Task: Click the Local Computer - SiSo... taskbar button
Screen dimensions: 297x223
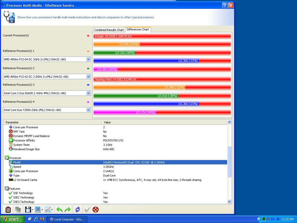Action: click(67, 219)
